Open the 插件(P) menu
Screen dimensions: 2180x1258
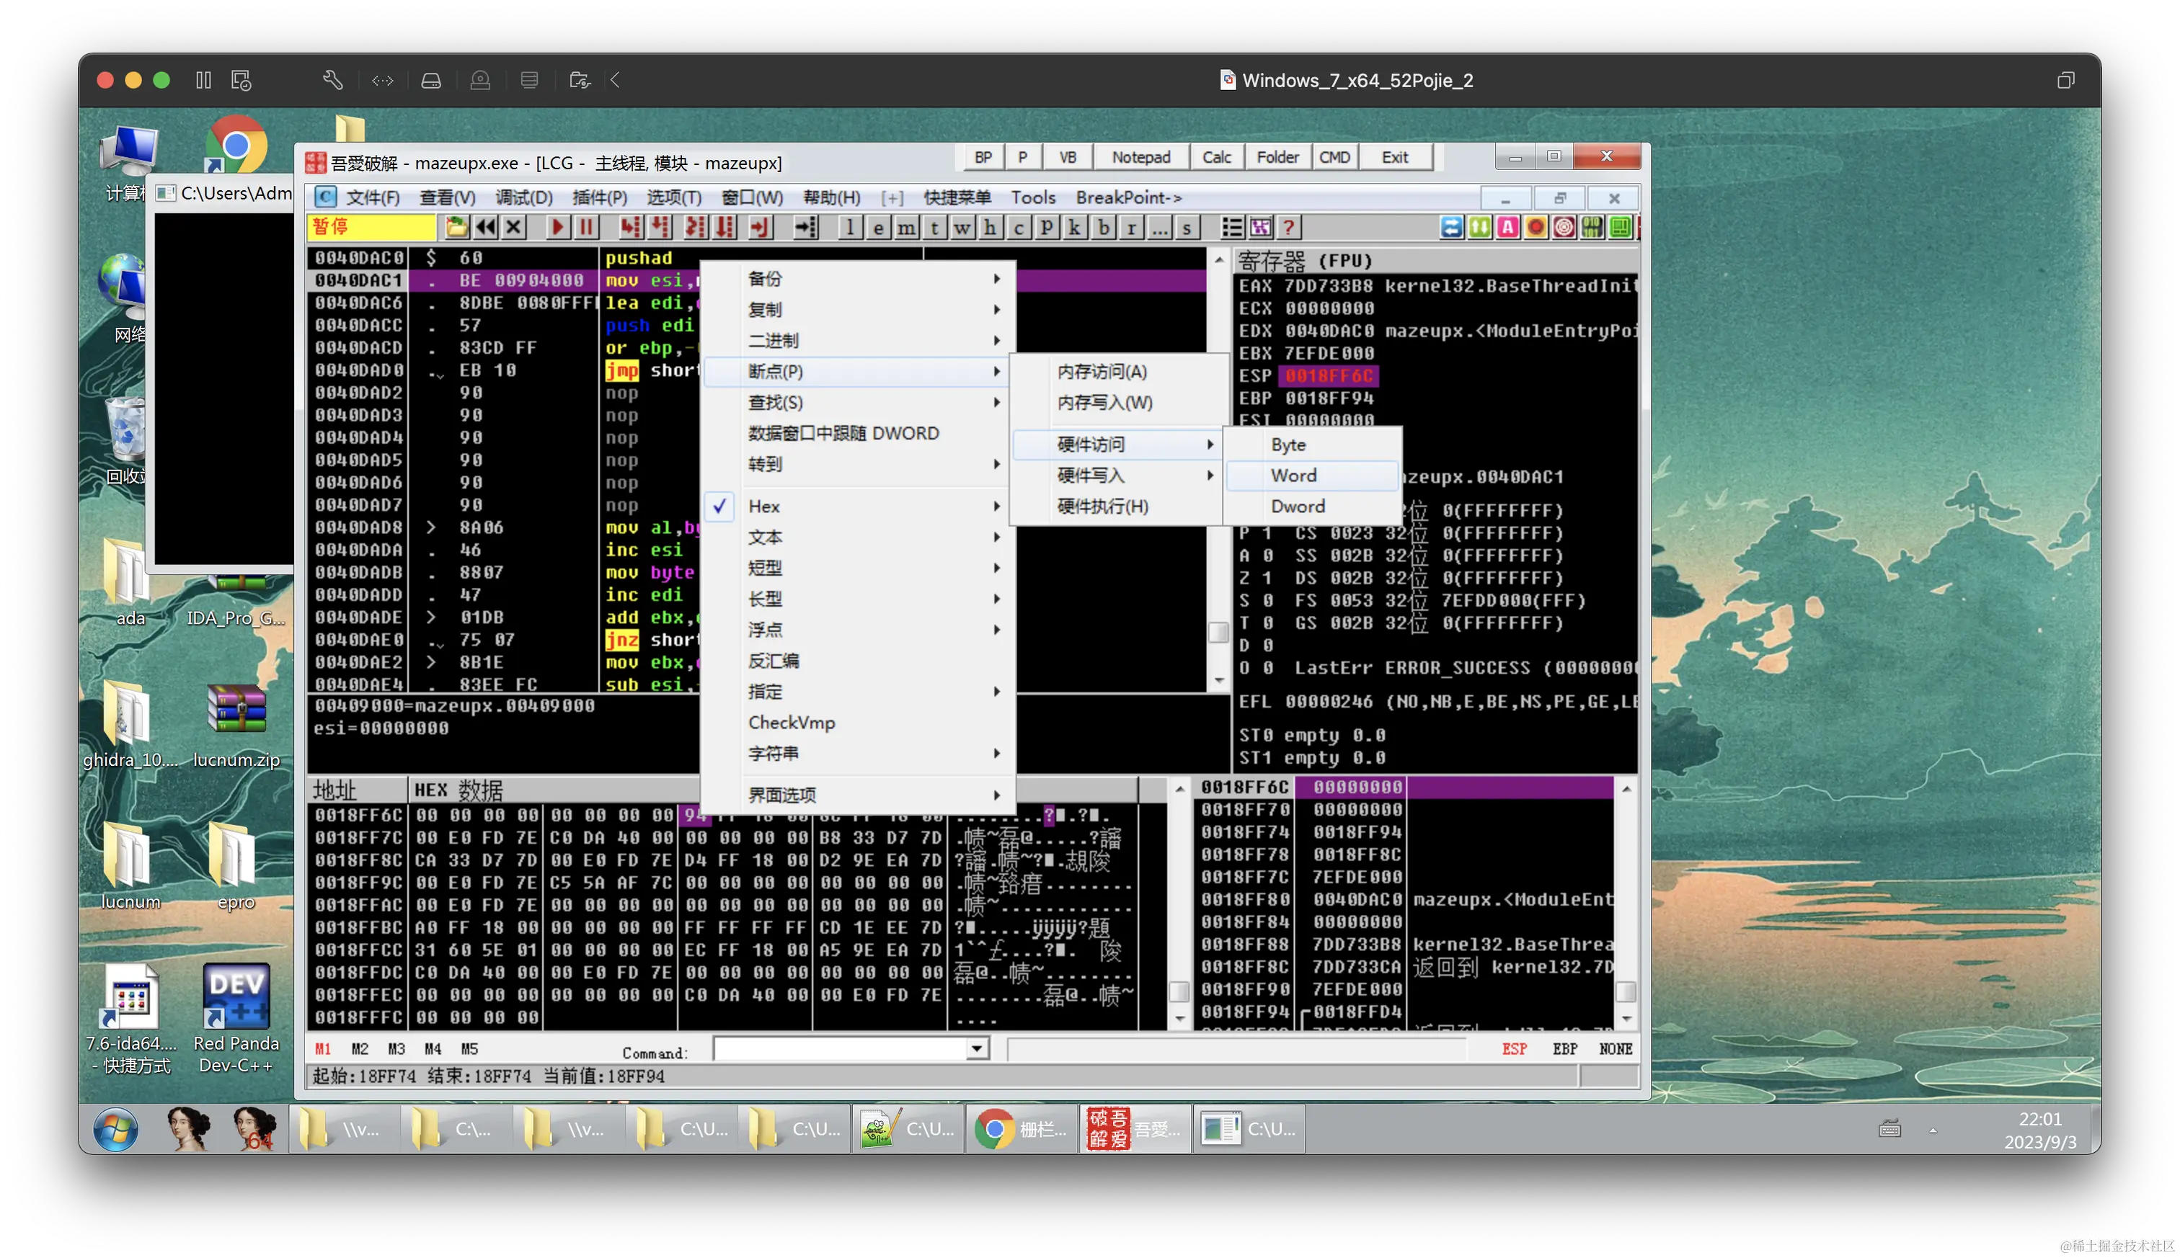(x=599, y=198)
